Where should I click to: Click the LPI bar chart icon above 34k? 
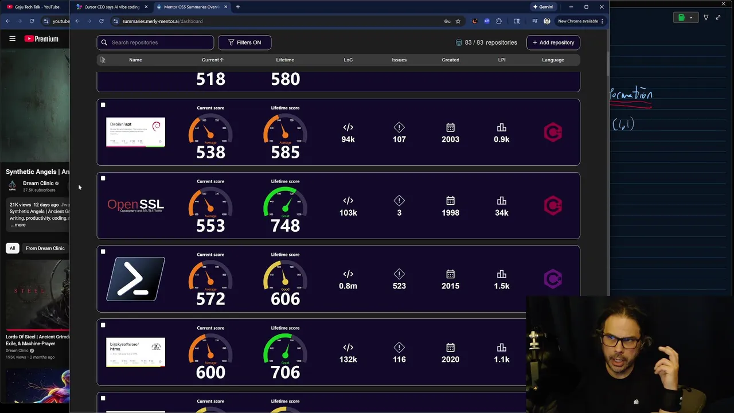coord(502,201)
